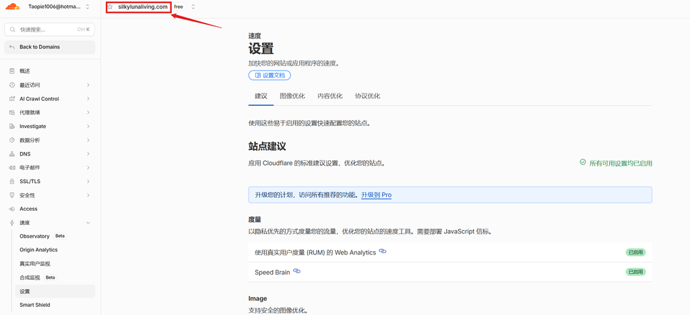Screen dimensions: 690x315
Task: Open the account switcher dropdown
Action: (88, 7)
